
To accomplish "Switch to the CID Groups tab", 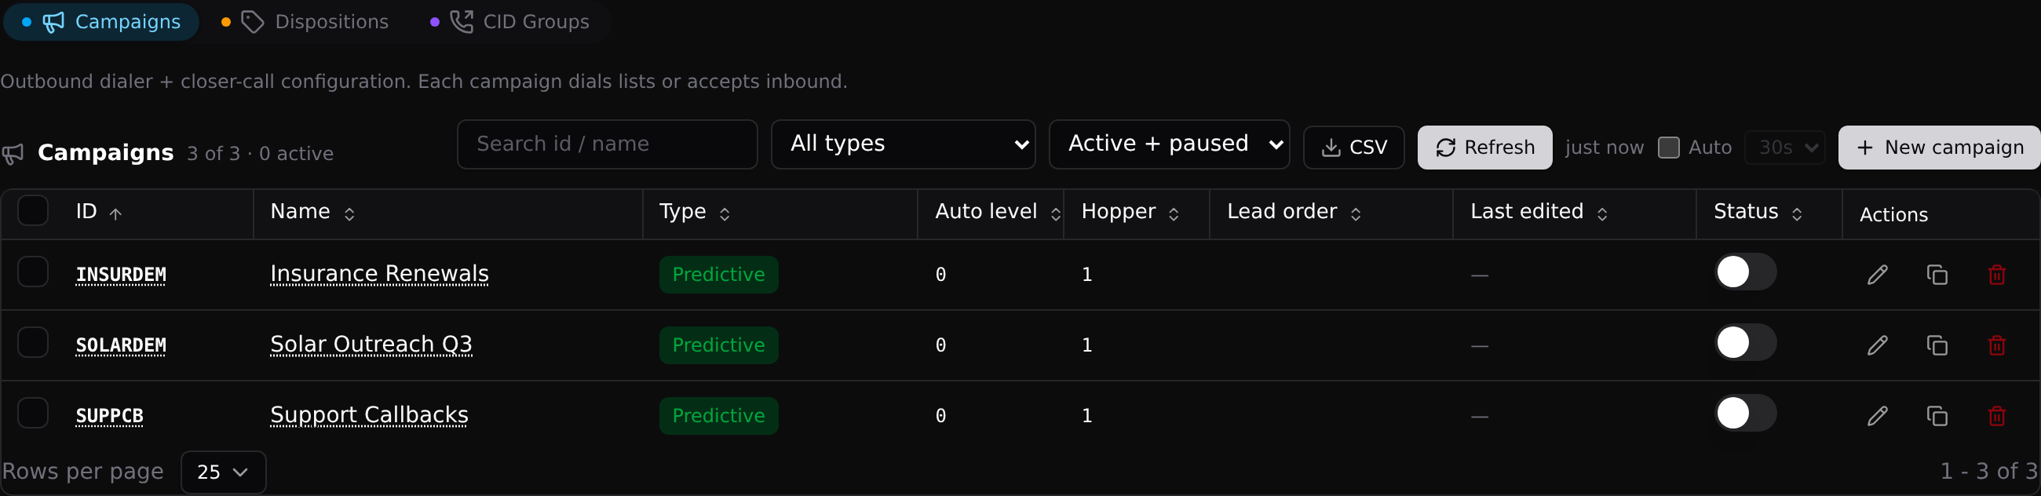I will click(x=512, y=21).
